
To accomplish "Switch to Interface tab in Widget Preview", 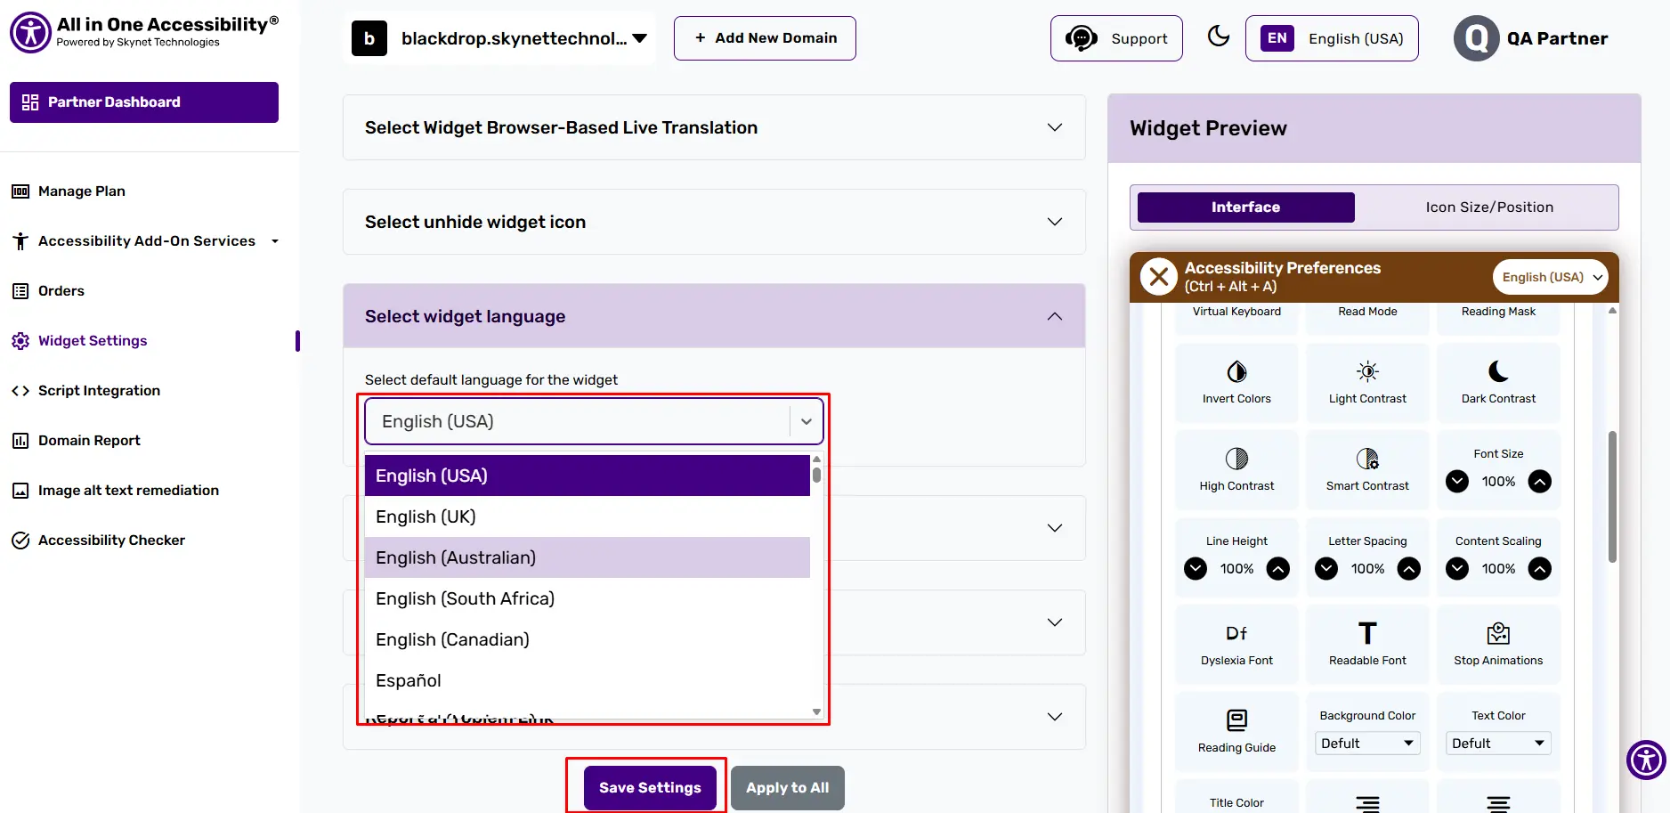I will 1245,207.
